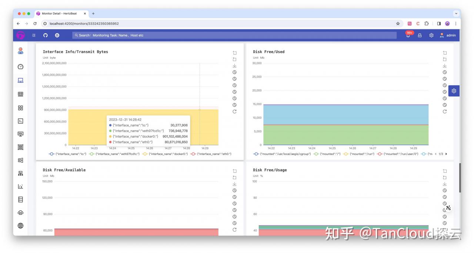This screenshot has width=474, height=253.
Task: Refresh the Disk Free/Available chart
Action: point(234,230)
